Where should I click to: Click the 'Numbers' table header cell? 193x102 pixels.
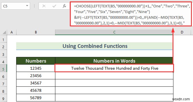(x=36, y=61)
